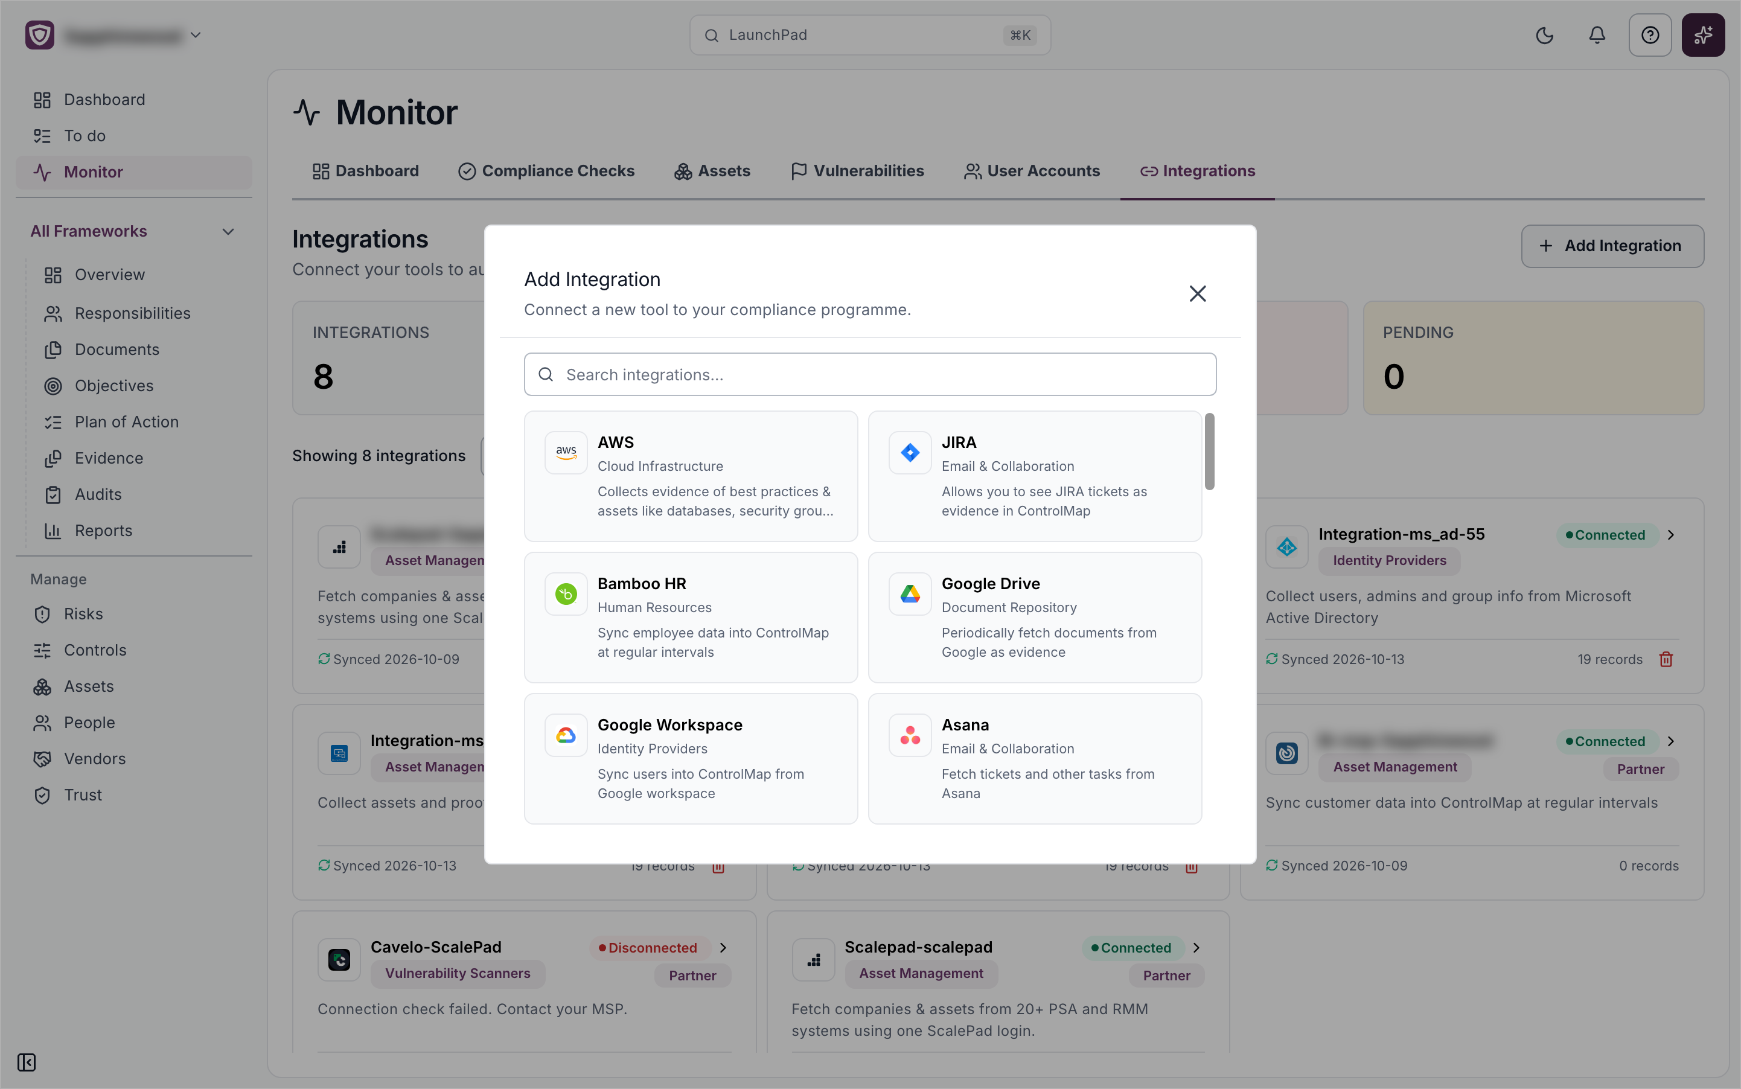Click the Bamboo HR logo icon
1741x1089 pixels.
(566, 594)
